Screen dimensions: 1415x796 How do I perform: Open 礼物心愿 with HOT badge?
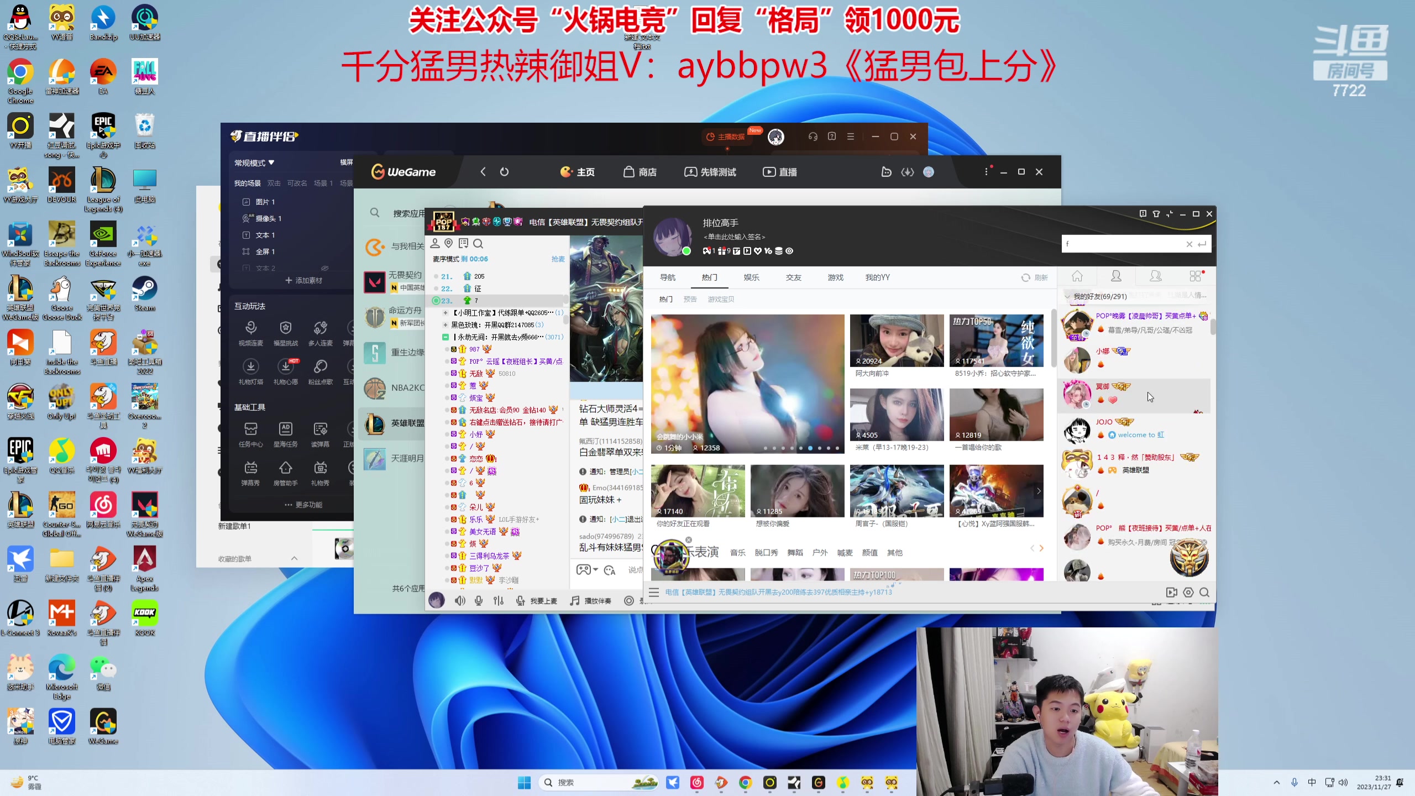(x=286, y=372)
